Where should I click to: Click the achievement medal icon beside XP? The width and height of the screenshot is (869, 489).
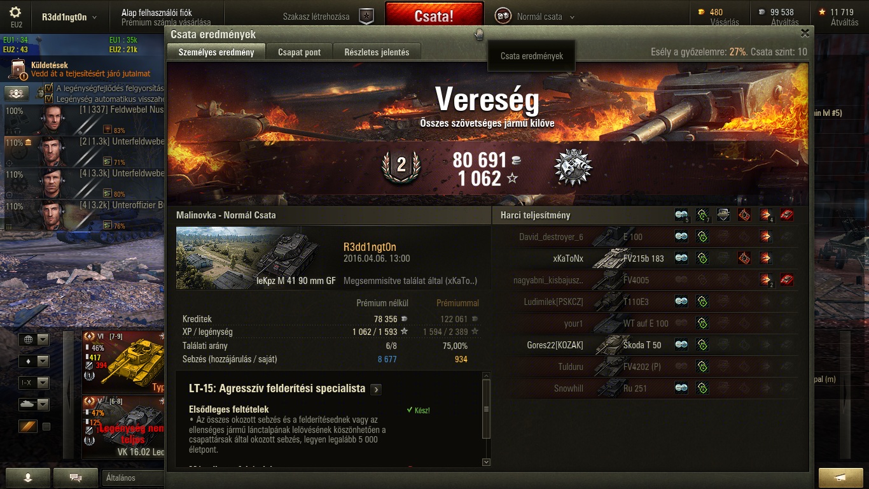[573, 167]
